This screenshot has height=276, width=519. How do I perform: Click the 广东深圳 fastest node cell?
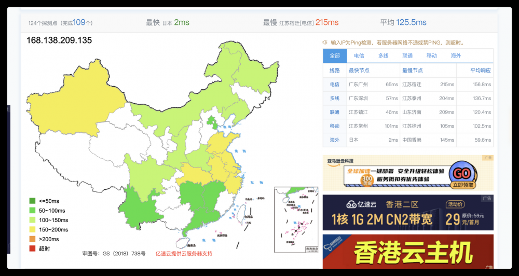pyautogui.click(x=358, y=98)
